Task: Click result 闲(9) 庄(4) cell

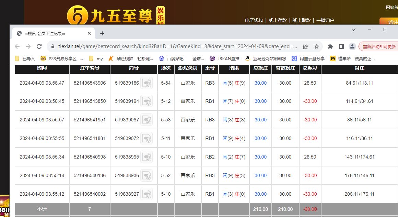Action: click(x=234, y=138)
